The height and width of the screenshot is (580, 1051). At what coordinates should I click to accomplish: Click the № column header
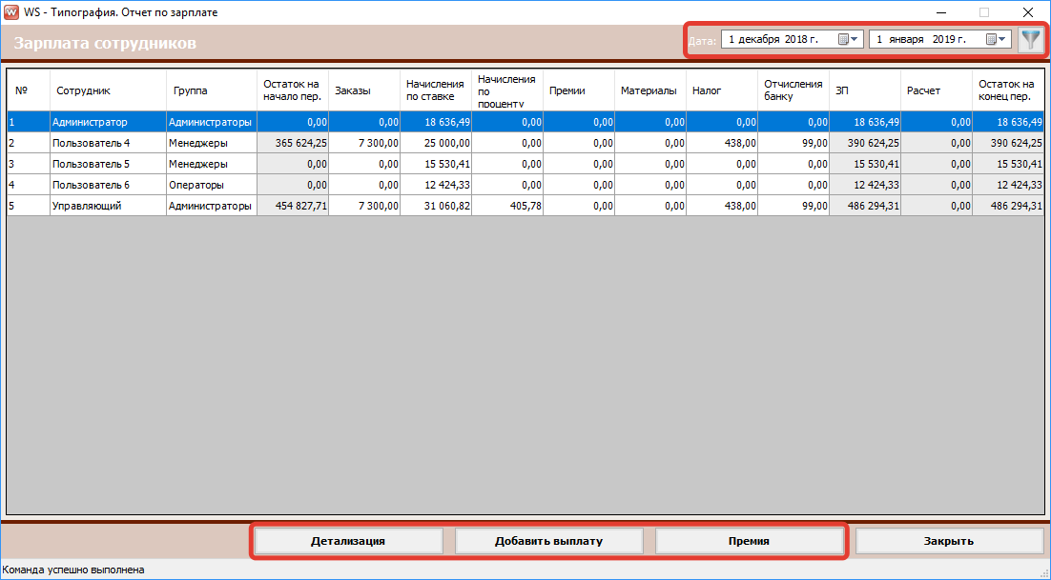click(29, 90)
